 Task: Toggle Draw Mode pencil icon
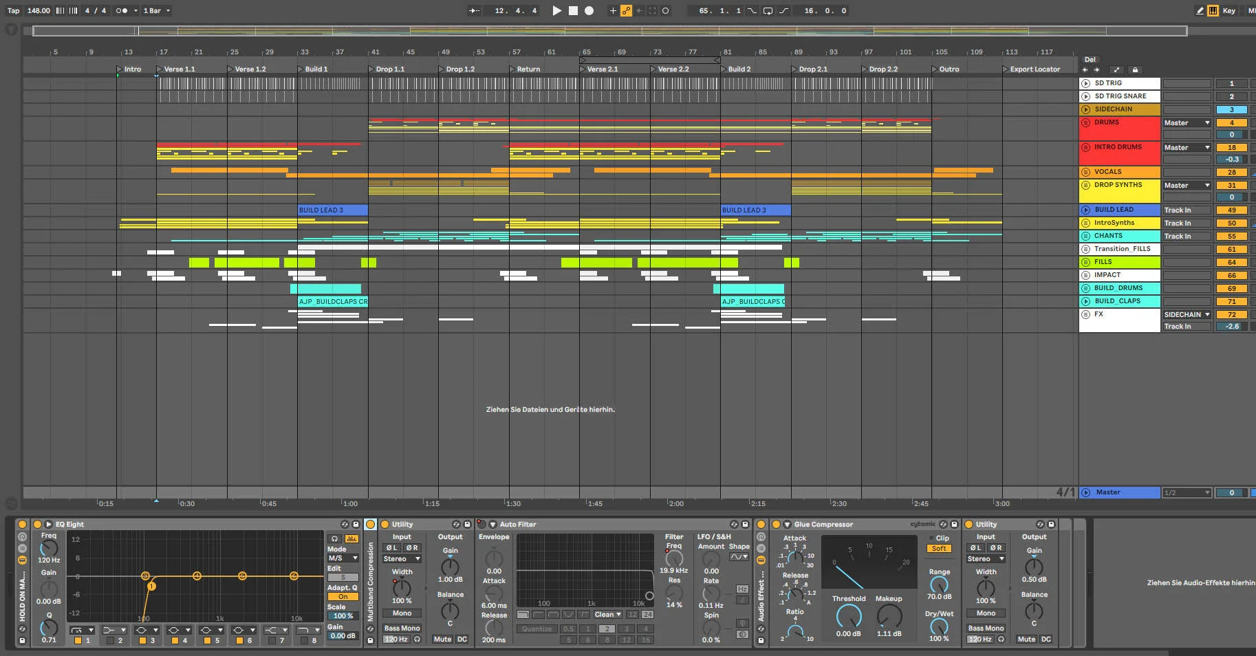(1200, 10)
